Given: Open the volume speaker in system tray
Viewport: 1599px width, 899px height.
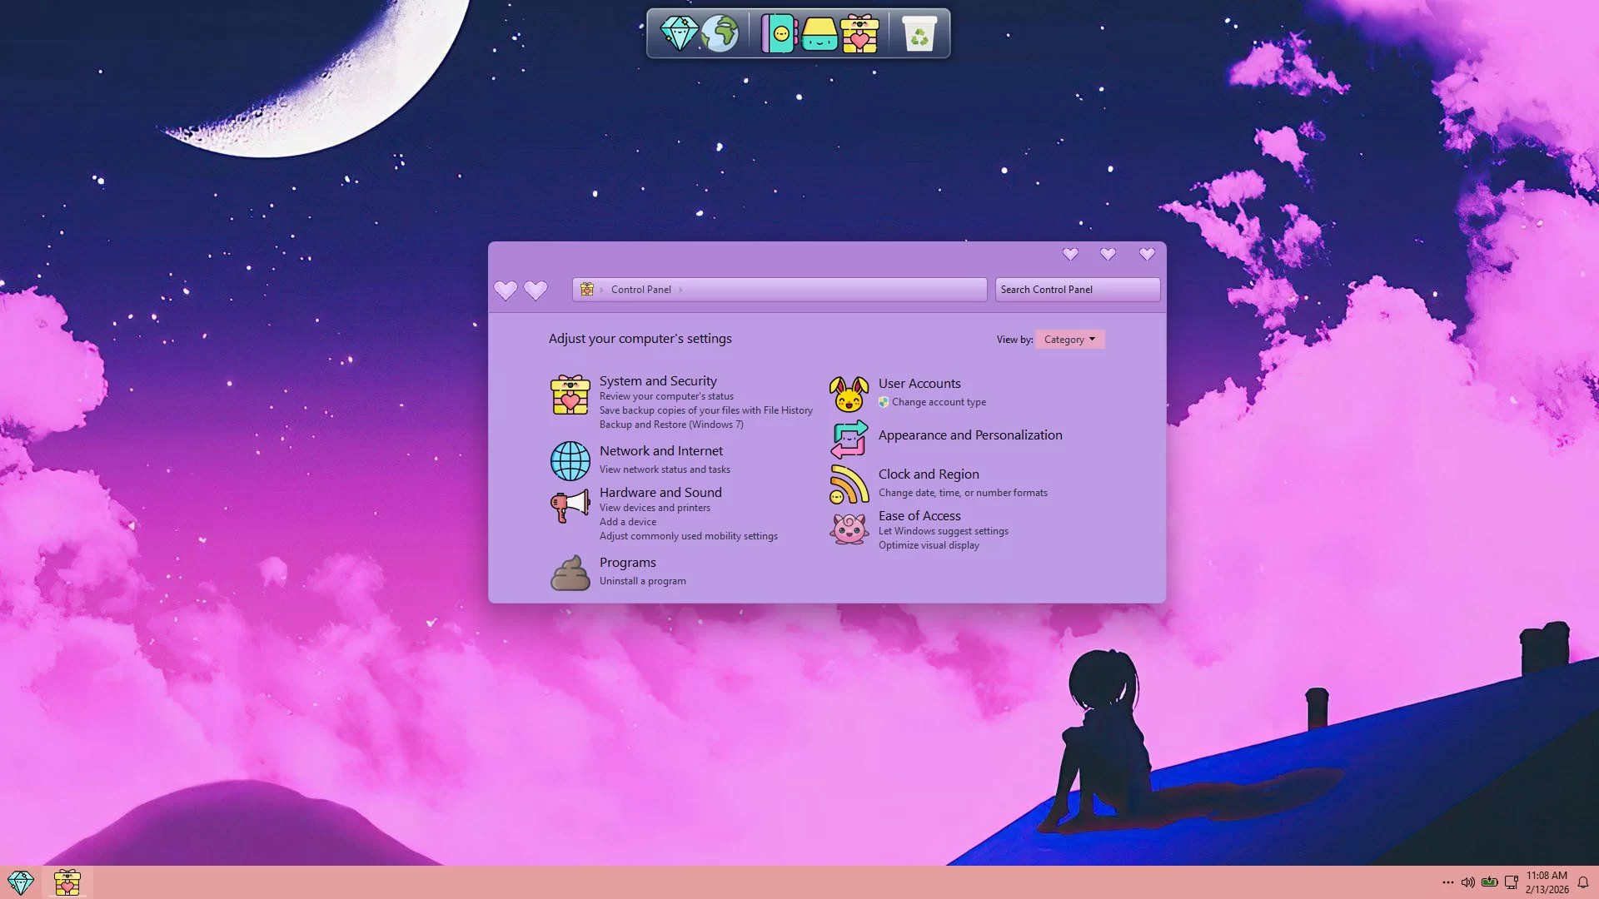Looking at the screenshot, I should coord(1467,882).
